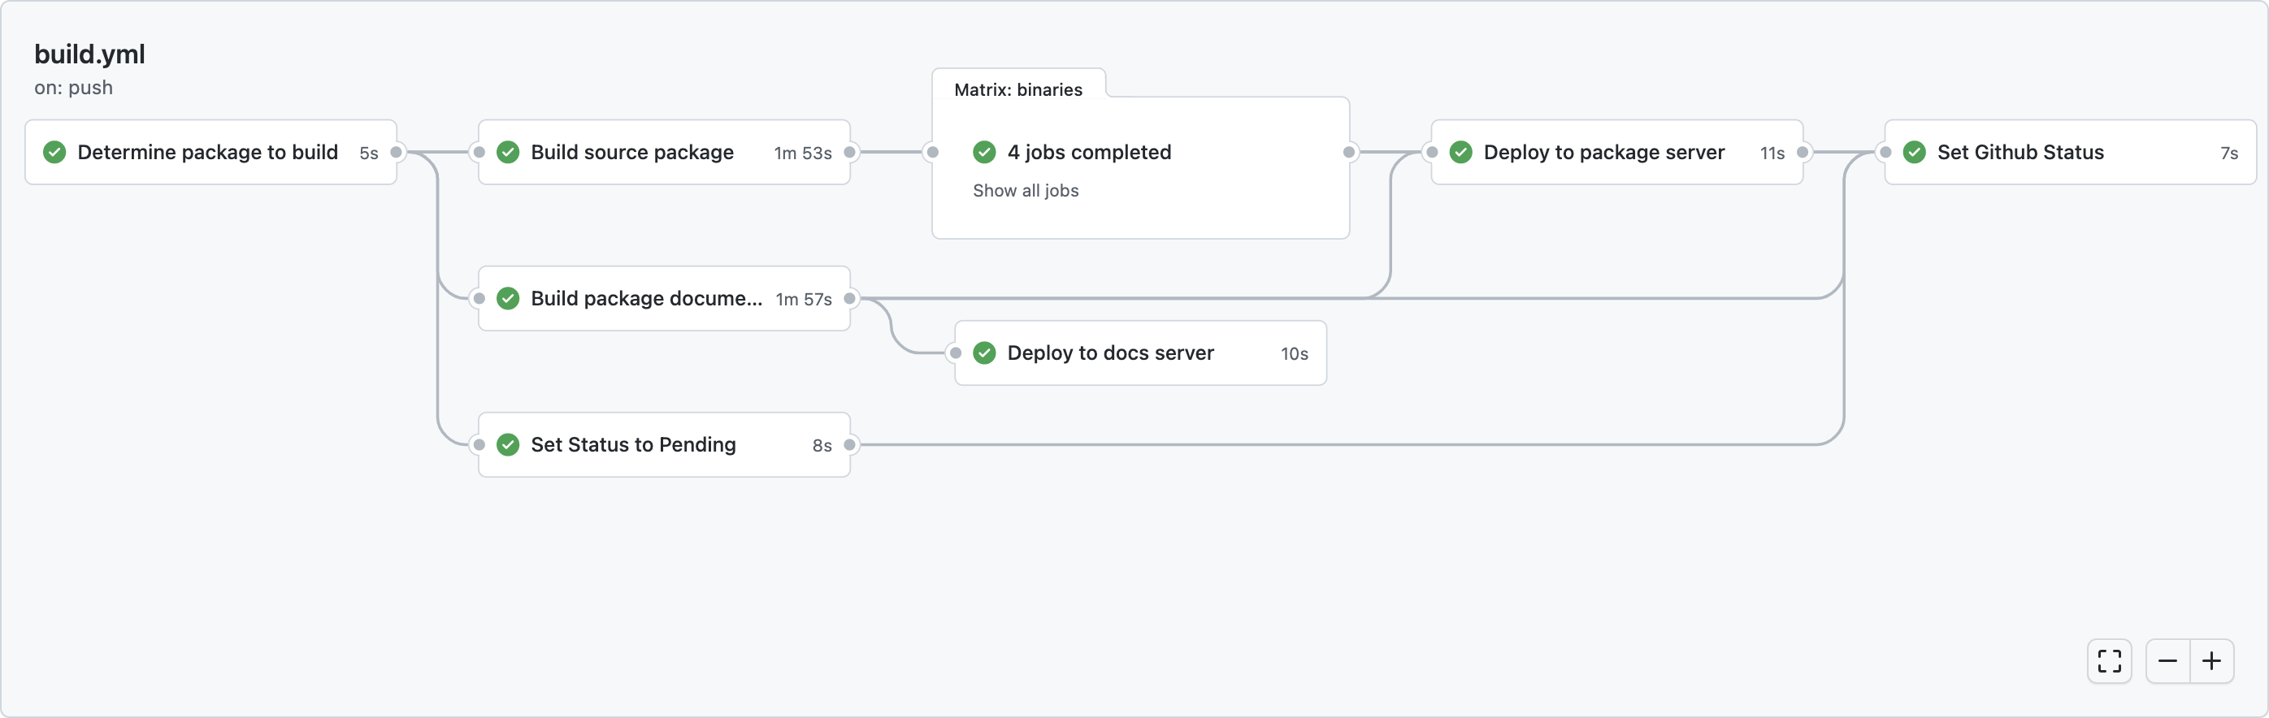Screen dimensions: 2269x718
Task: Click the status icon of Set Status to Pending
Action: pyautogui.click(x=508, y=444)
